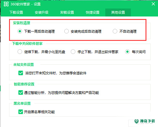
Task: Switch to the 下载设置 tab
Action: (x=16, y=12)
